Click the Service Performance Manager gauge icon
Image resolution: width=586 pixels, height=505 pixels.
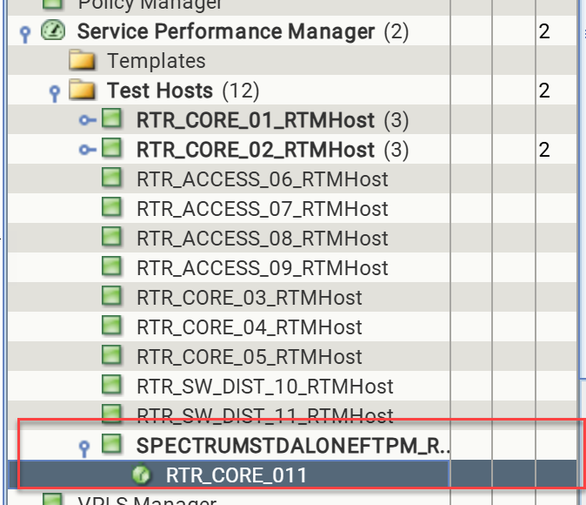click(53, 30)
